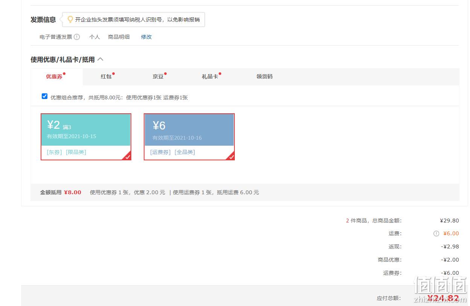Click the invoice info icon beside 电子普通发票
This screenshot has width=470, height=306.
click(x=77, y=37)
